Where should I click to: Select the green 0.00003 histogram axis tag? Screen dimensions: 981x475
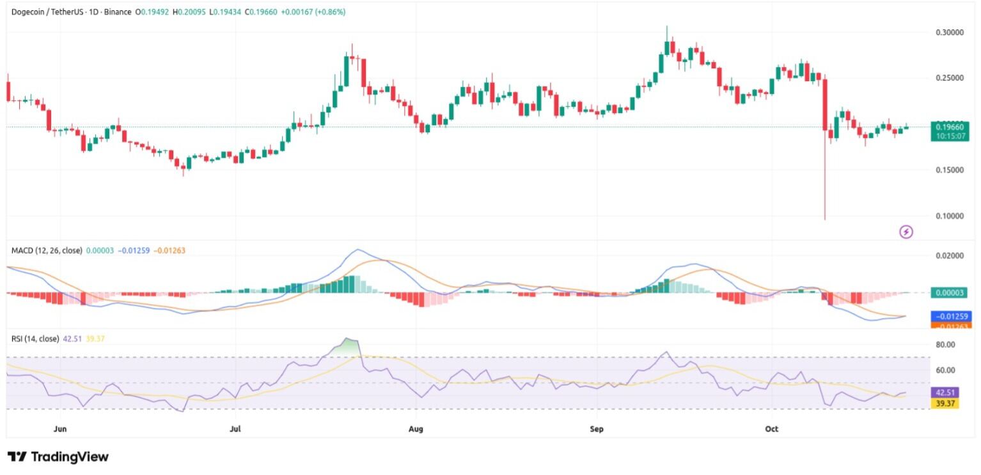(x=950, y=292)
